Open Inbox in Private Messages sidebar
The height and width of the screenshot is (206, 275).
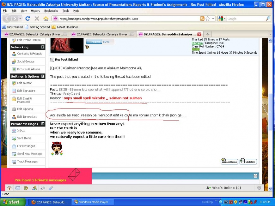(x=21, y=131)
